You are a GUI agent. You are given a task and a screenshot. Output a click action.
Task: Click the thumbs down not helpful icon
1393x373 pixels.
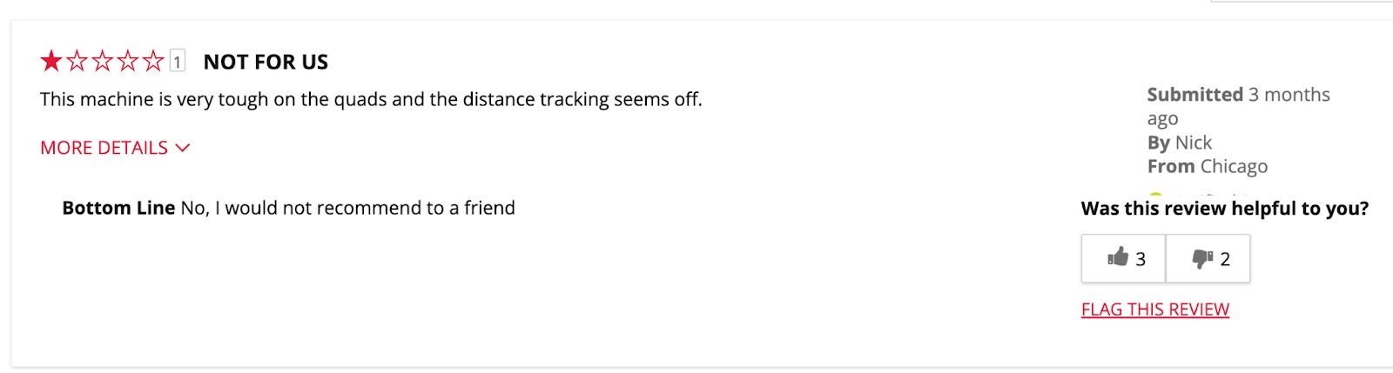1202,258
